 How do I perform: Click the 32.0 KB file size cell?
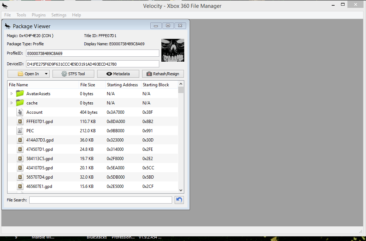coord(87,177)
